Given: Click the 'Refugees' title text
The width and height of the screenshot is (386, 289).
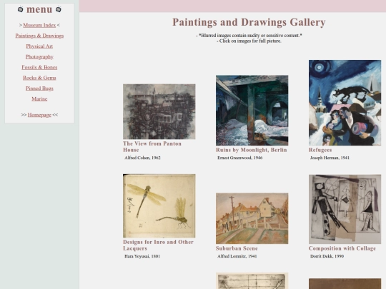Looking at the screenshot, I should point(320,150).
